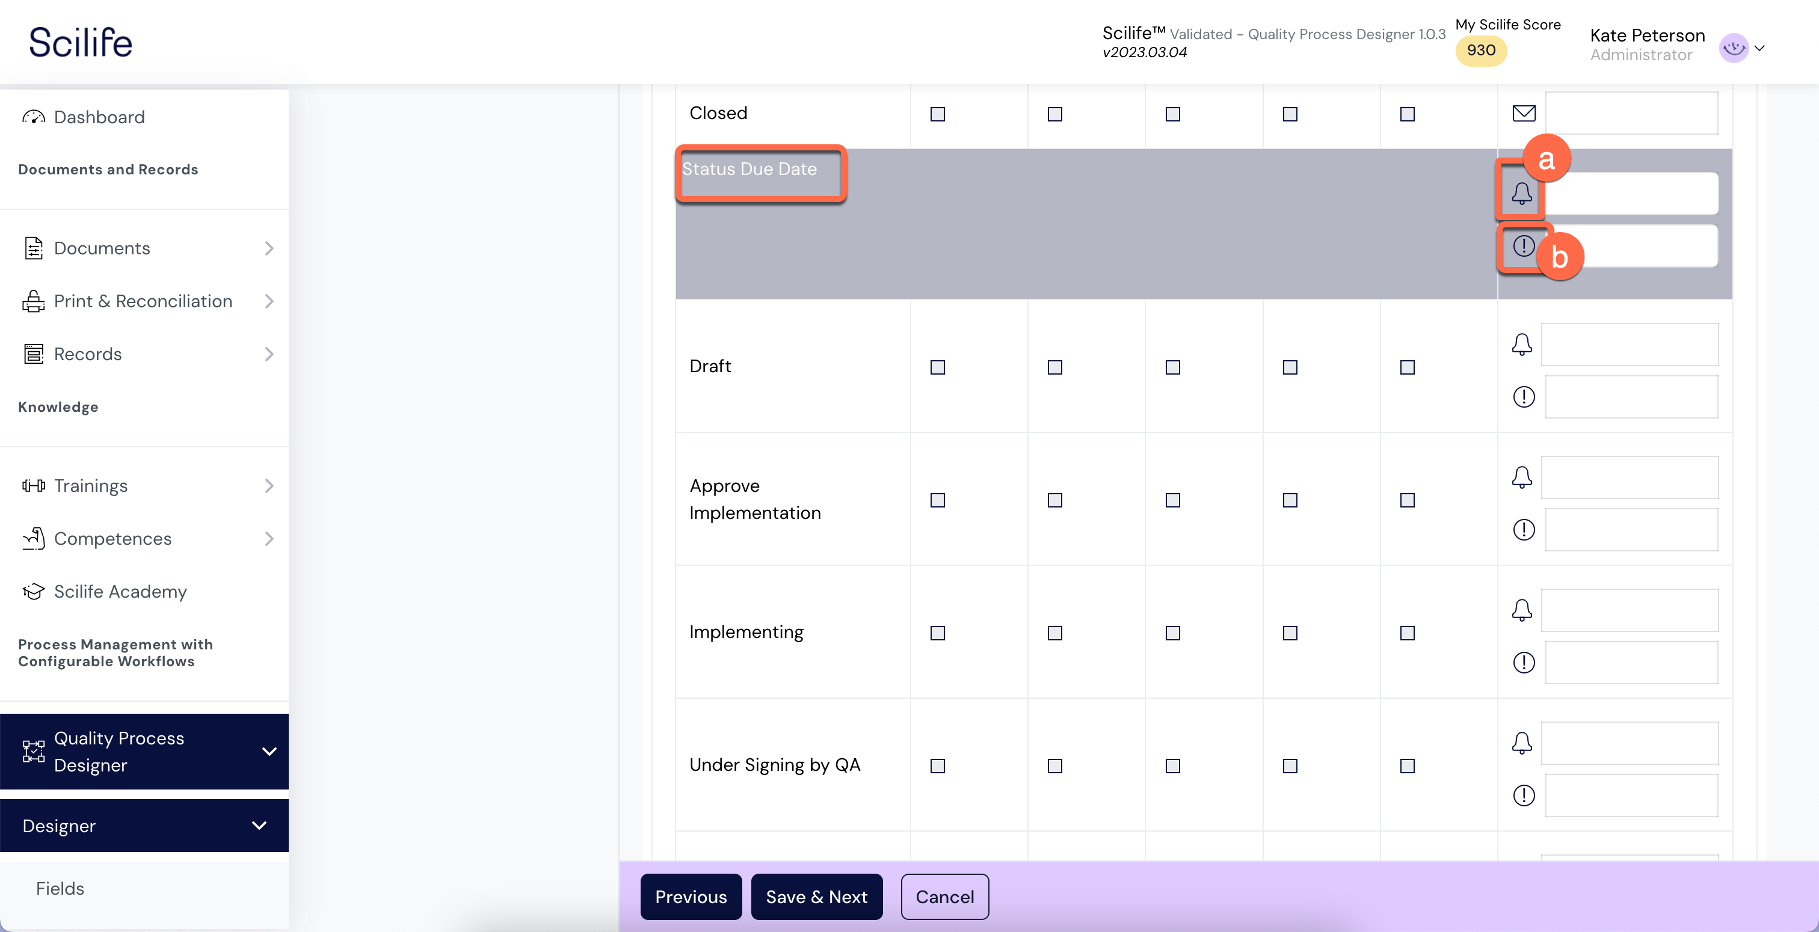
Task: Tick the third checkbox in Under Signing by QA row
Action: (1172, 765)
